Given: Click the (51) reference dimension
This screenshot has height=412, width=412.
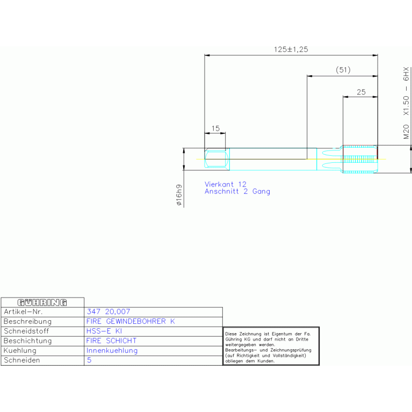Looking at the screenshot, I should point(342,70).
